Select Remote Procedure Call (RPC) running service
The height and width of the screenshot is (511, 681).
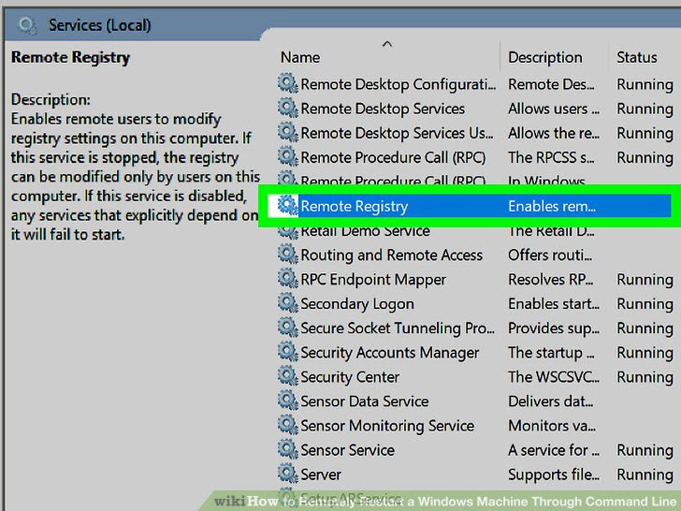[393, 157]
